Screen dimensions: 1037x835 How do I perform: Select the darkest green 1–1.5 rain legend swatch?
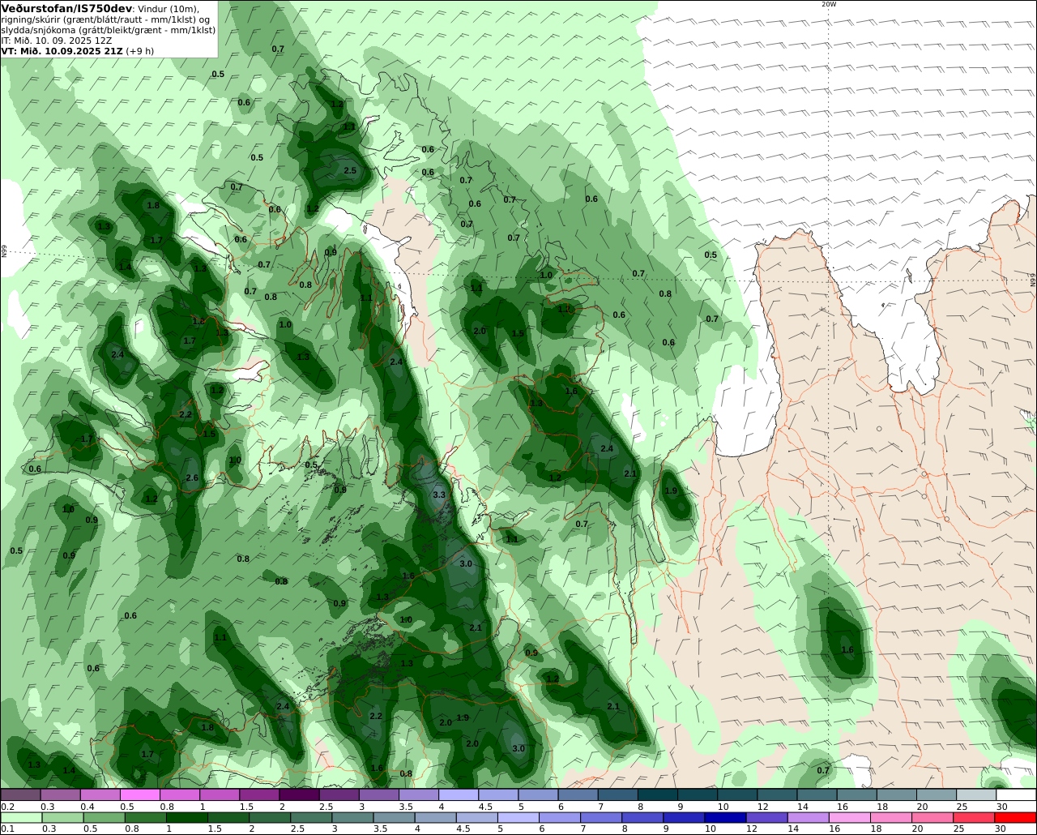[188, 817]
